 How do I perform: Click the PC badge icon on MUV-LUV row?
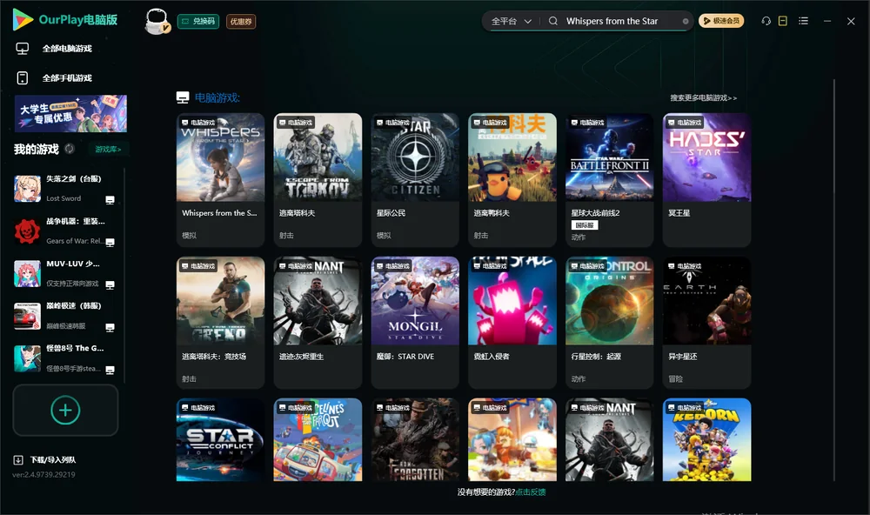(110, 284)
